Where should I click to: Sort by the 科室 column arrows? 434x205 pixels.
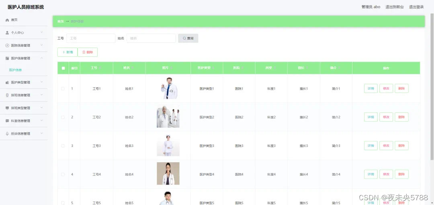point(274,68)
